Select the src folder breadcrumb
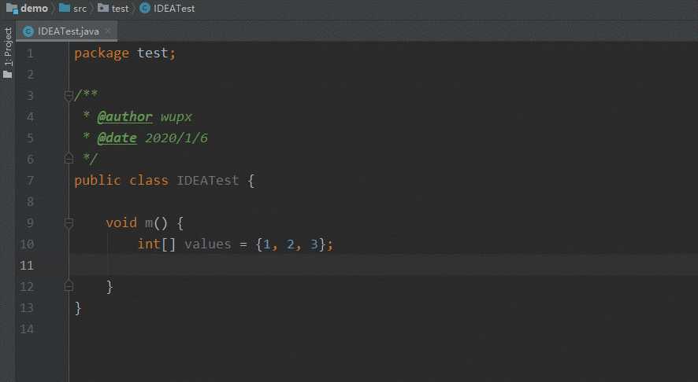This screenshot has height=382, width=698. (73, 9)
